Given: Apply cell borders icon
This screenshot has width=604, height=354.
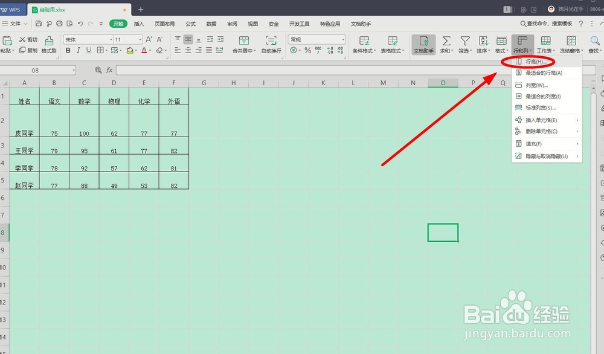Looking at the screenshot, I should (100, 50).
